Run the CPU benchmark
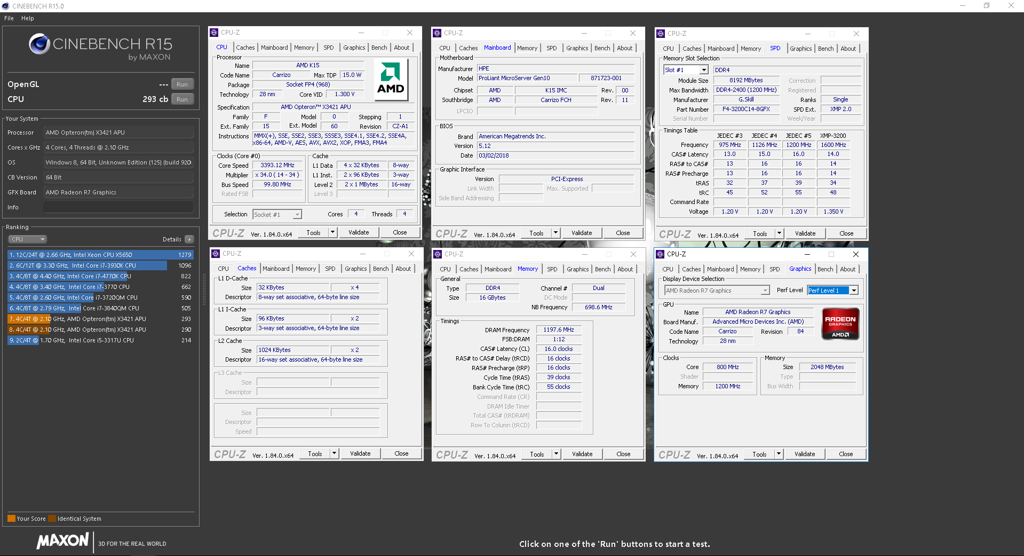The height and width of the screenshot is (556, 1024). point(182,99)
